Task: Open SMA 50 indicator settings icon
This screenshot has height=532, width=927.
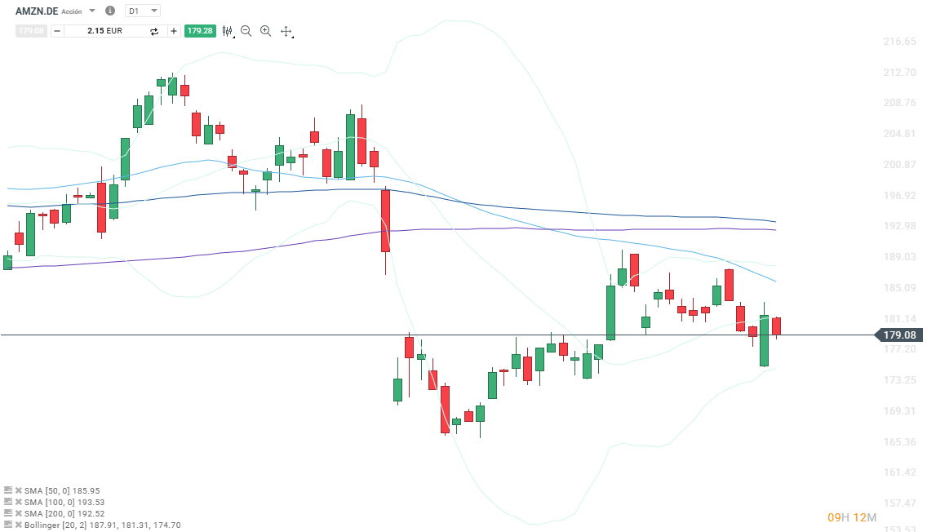Action: [8, 491]
